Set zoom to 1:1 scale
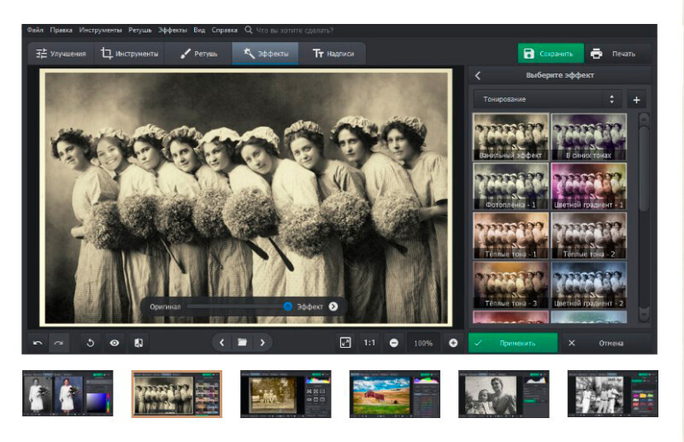Screen dimensions: 684x442 click(x=369, y=343)
